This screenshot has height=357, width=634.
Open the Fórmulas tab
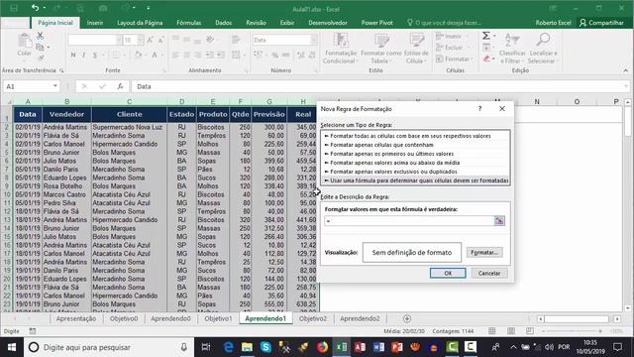pyautogui.click(x=189, y=23)
